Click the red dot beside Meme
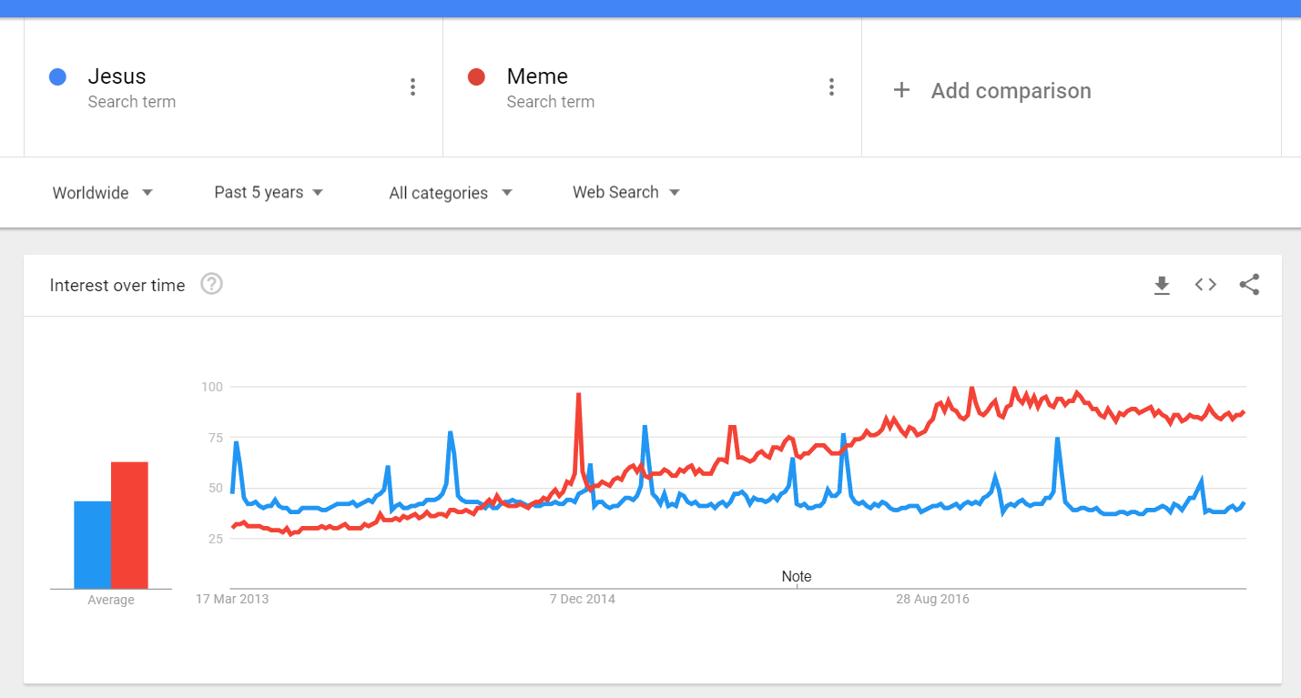 (x=476, y=77)
